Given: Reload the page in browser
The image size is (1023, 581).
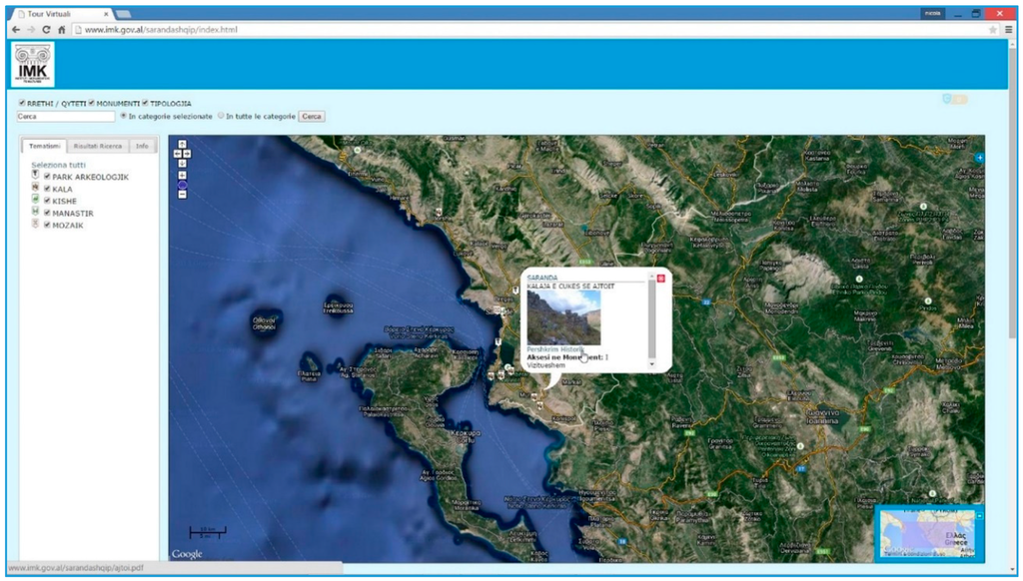Looking at the screenshot, I should [46, 30].
